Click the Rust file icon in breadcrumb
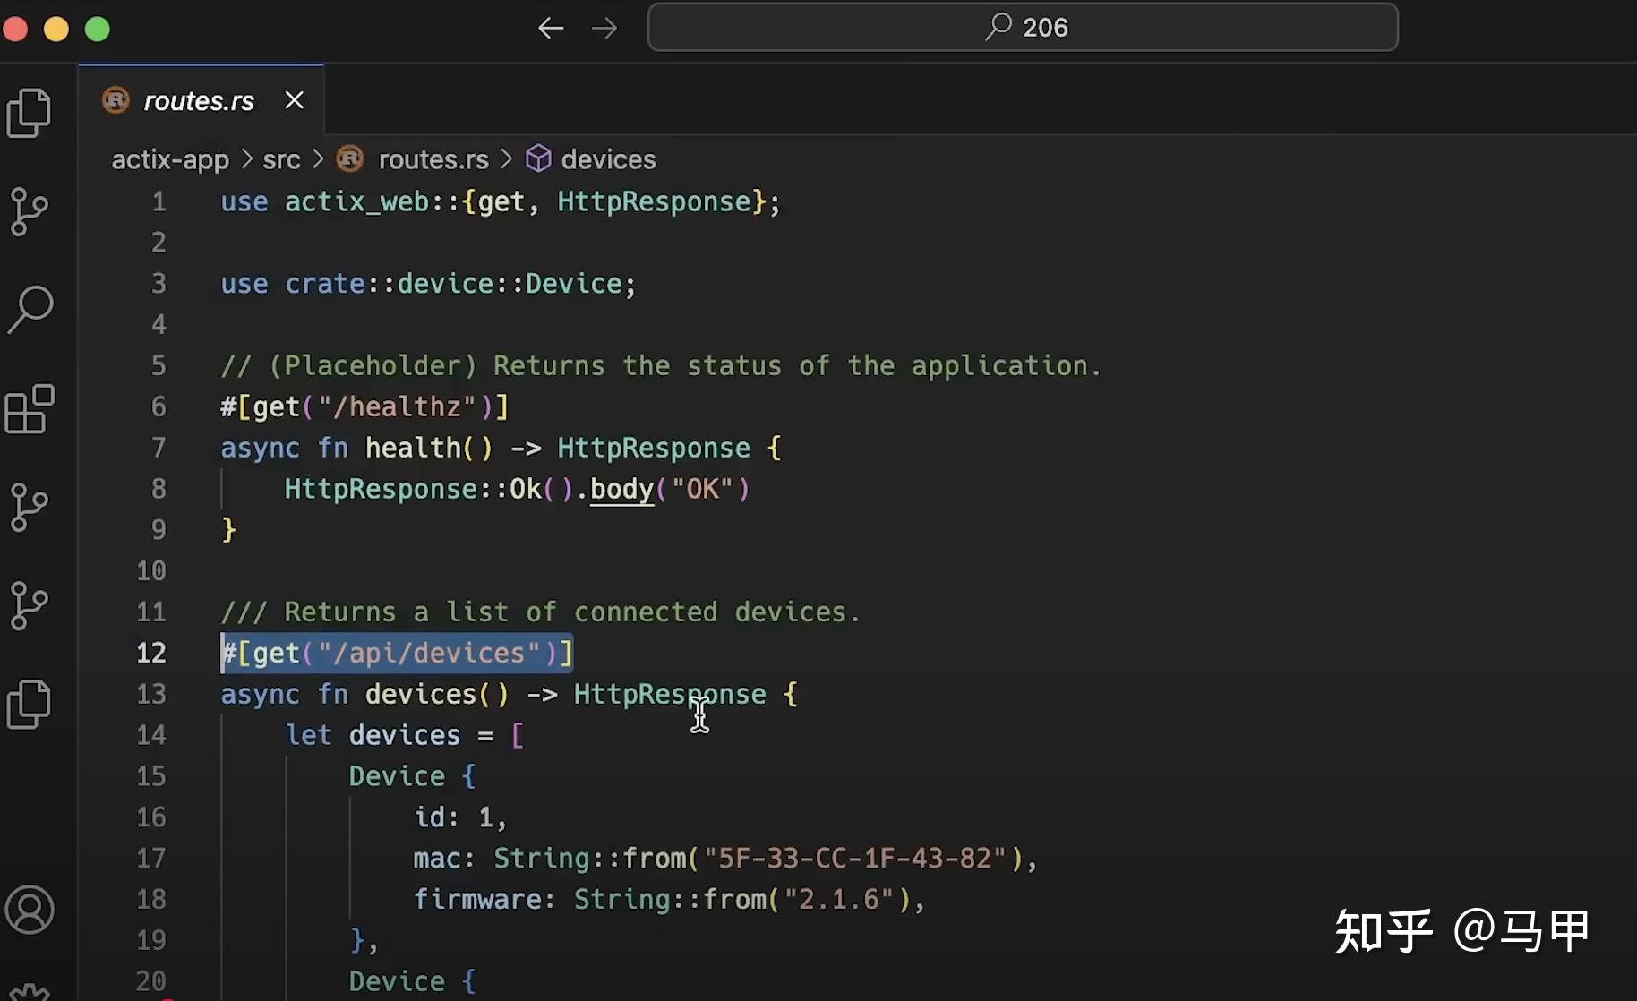Screen dimensions: 1637x1001 350,158
